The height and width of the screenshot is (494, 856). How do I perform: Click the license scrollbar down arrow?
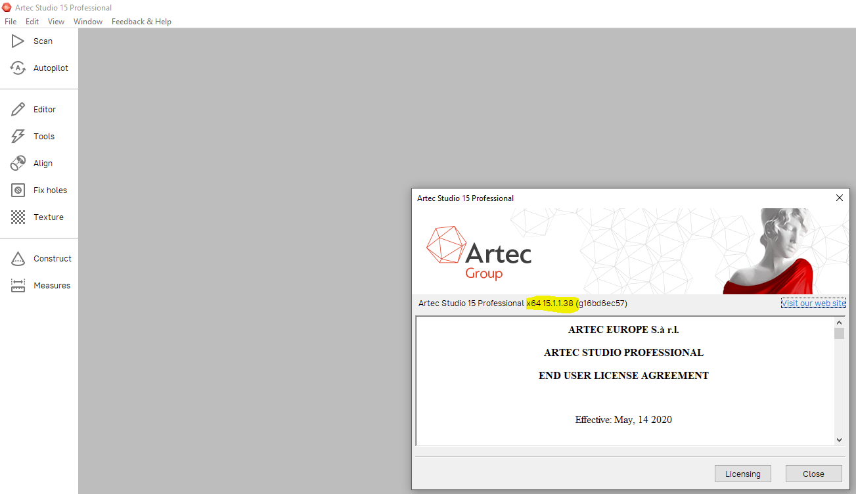pyautogui.click(x=839, y=439)
